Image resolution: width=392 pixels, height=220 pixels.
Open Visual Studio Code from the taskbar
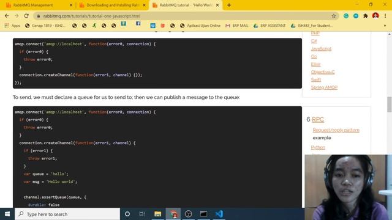click(219, 214)
